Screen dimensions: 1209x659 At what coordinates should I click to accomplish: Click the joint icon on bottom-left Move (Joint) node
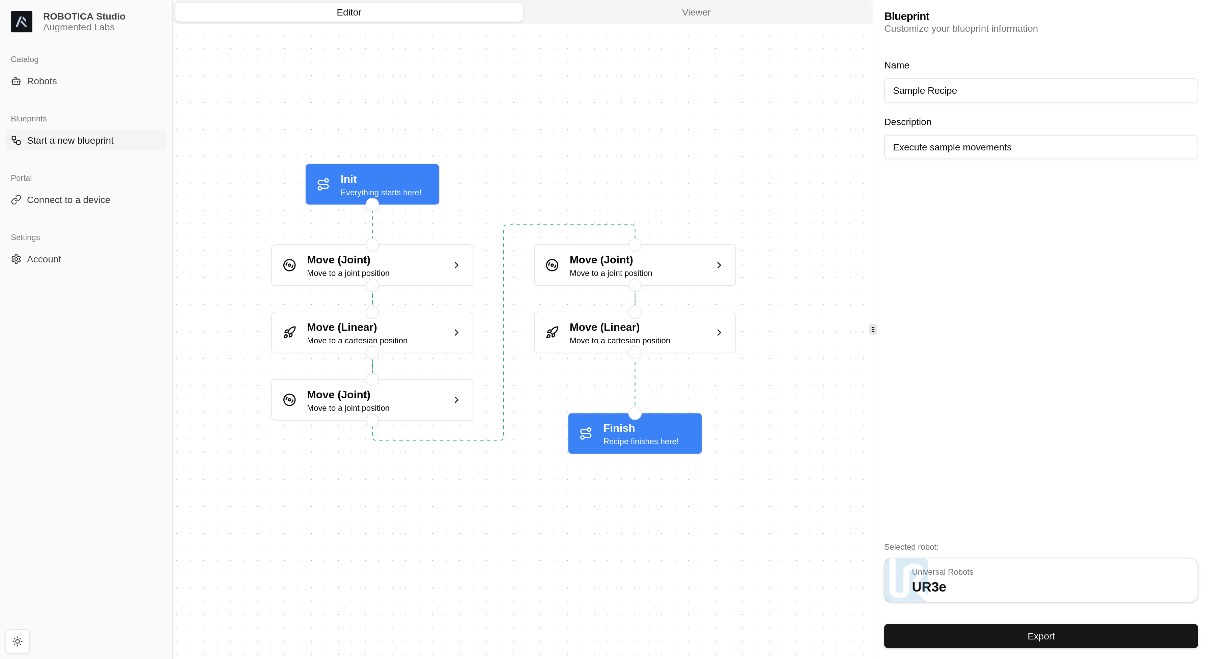click(x=289, y=400)
